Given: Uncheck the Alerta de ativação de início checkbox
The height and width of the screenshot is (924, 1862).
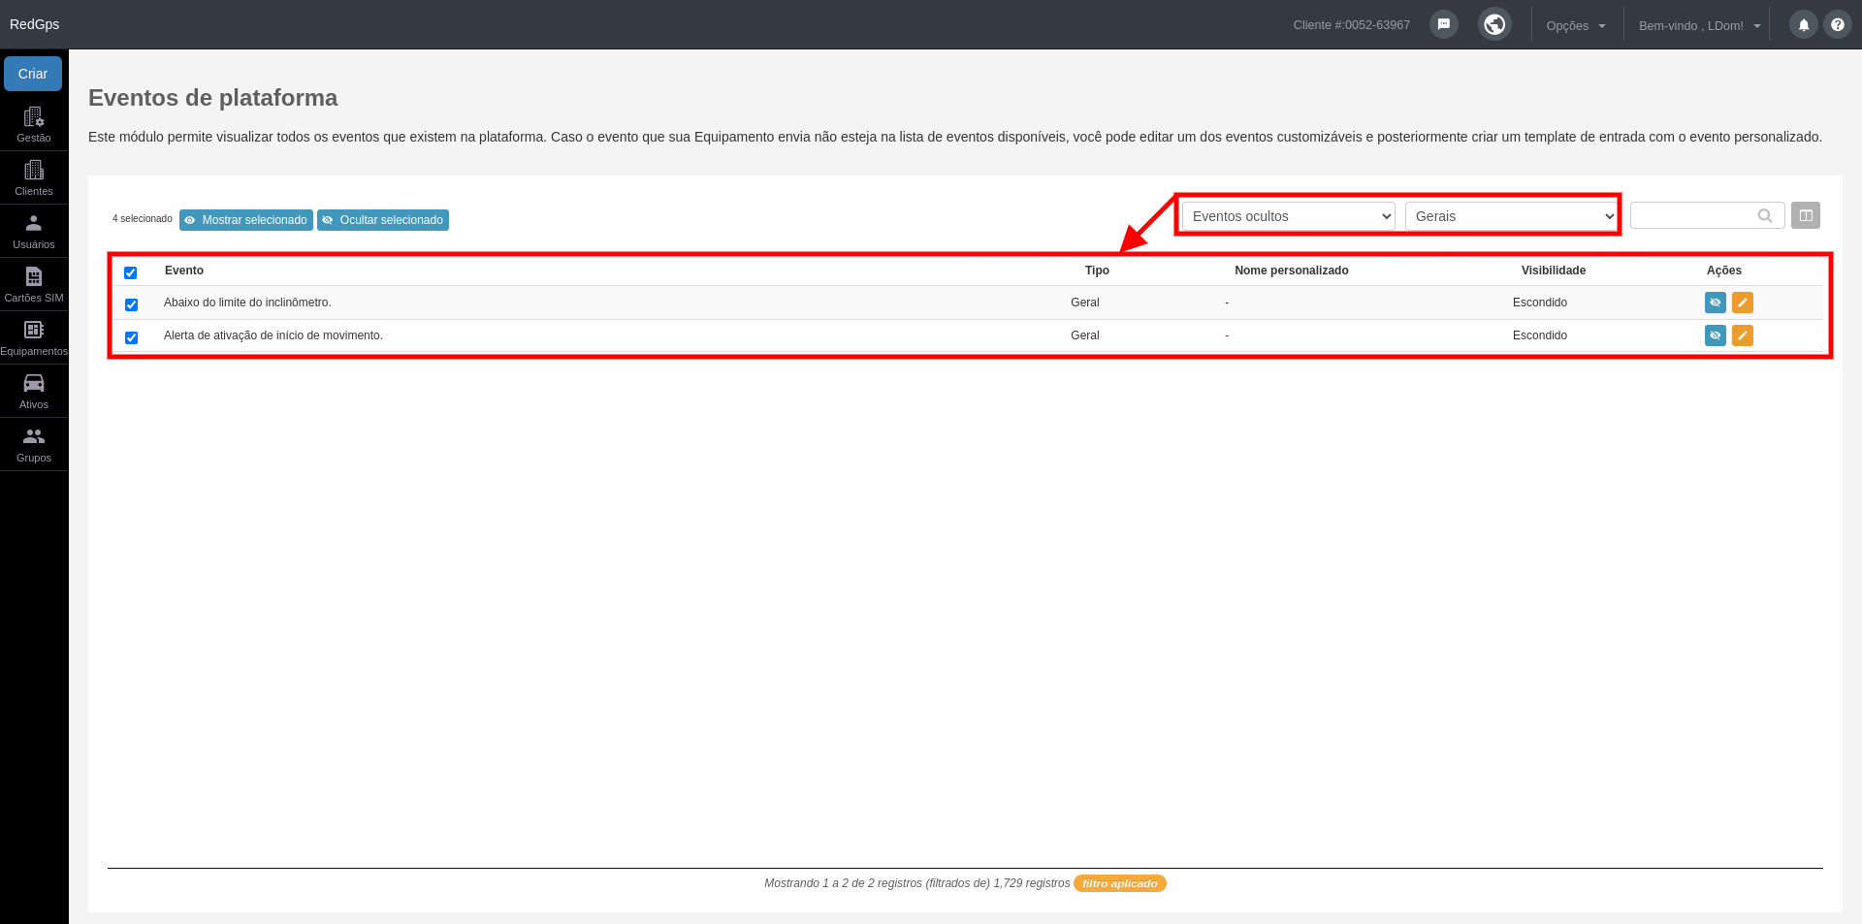Looking at the screenshot, I should pyautogui.click(x=132, y=337).
